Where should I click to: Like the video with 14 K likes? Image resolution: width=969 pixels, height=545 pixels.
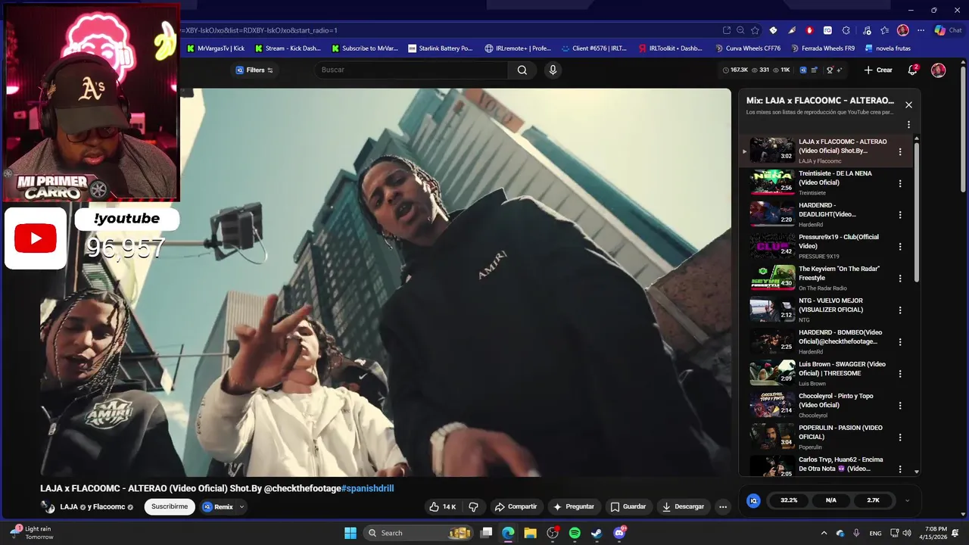click(x=442, y=506)
